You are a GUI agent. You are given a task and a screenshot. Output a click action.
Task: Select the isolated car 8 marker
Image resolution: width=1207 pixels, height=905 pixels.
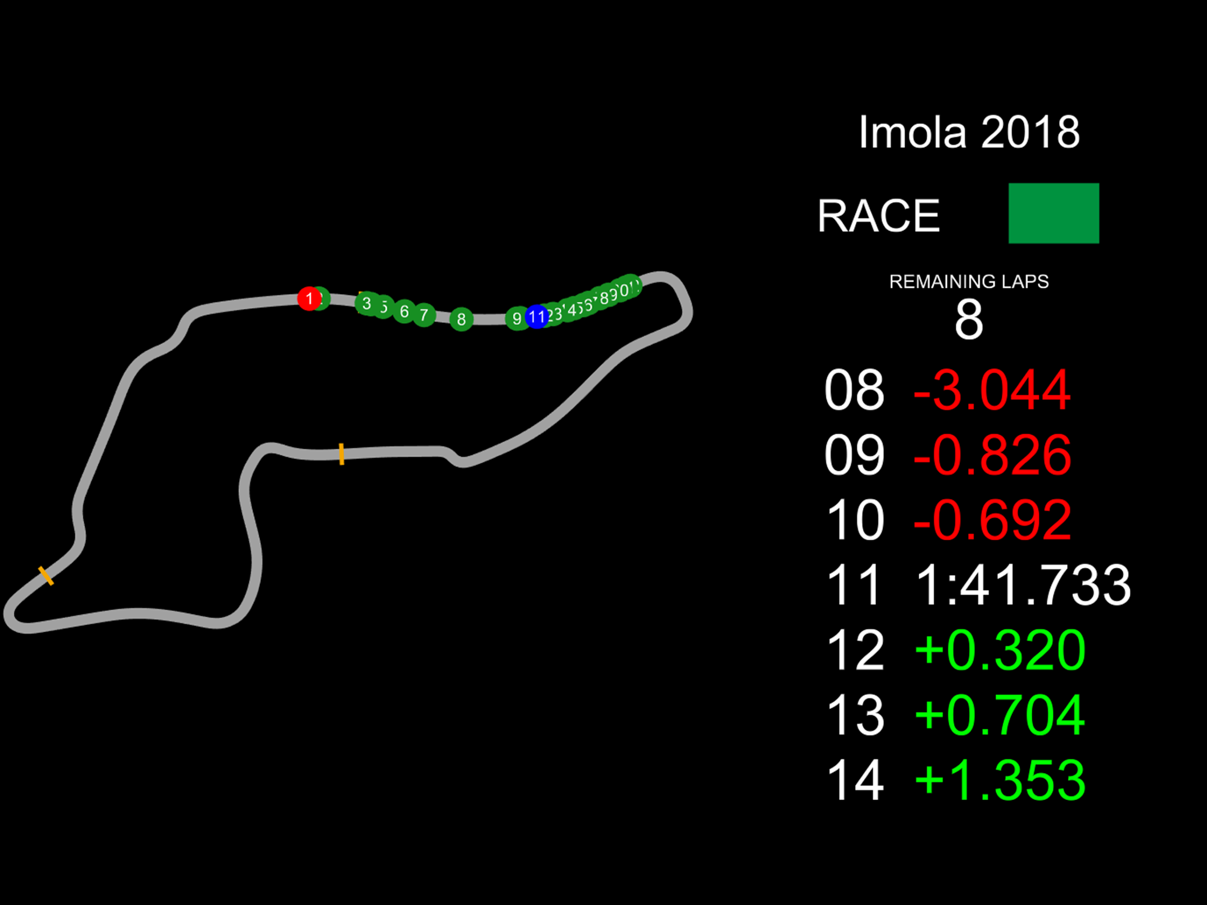[x=461, y=319]
